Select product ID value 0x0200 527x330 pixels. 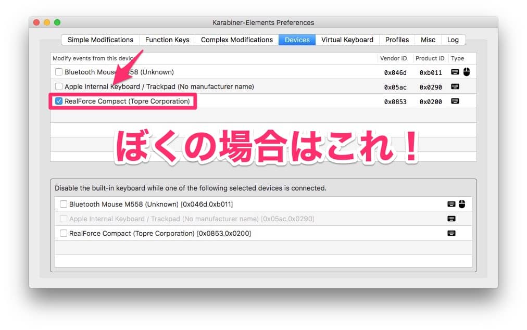point(431,102)
